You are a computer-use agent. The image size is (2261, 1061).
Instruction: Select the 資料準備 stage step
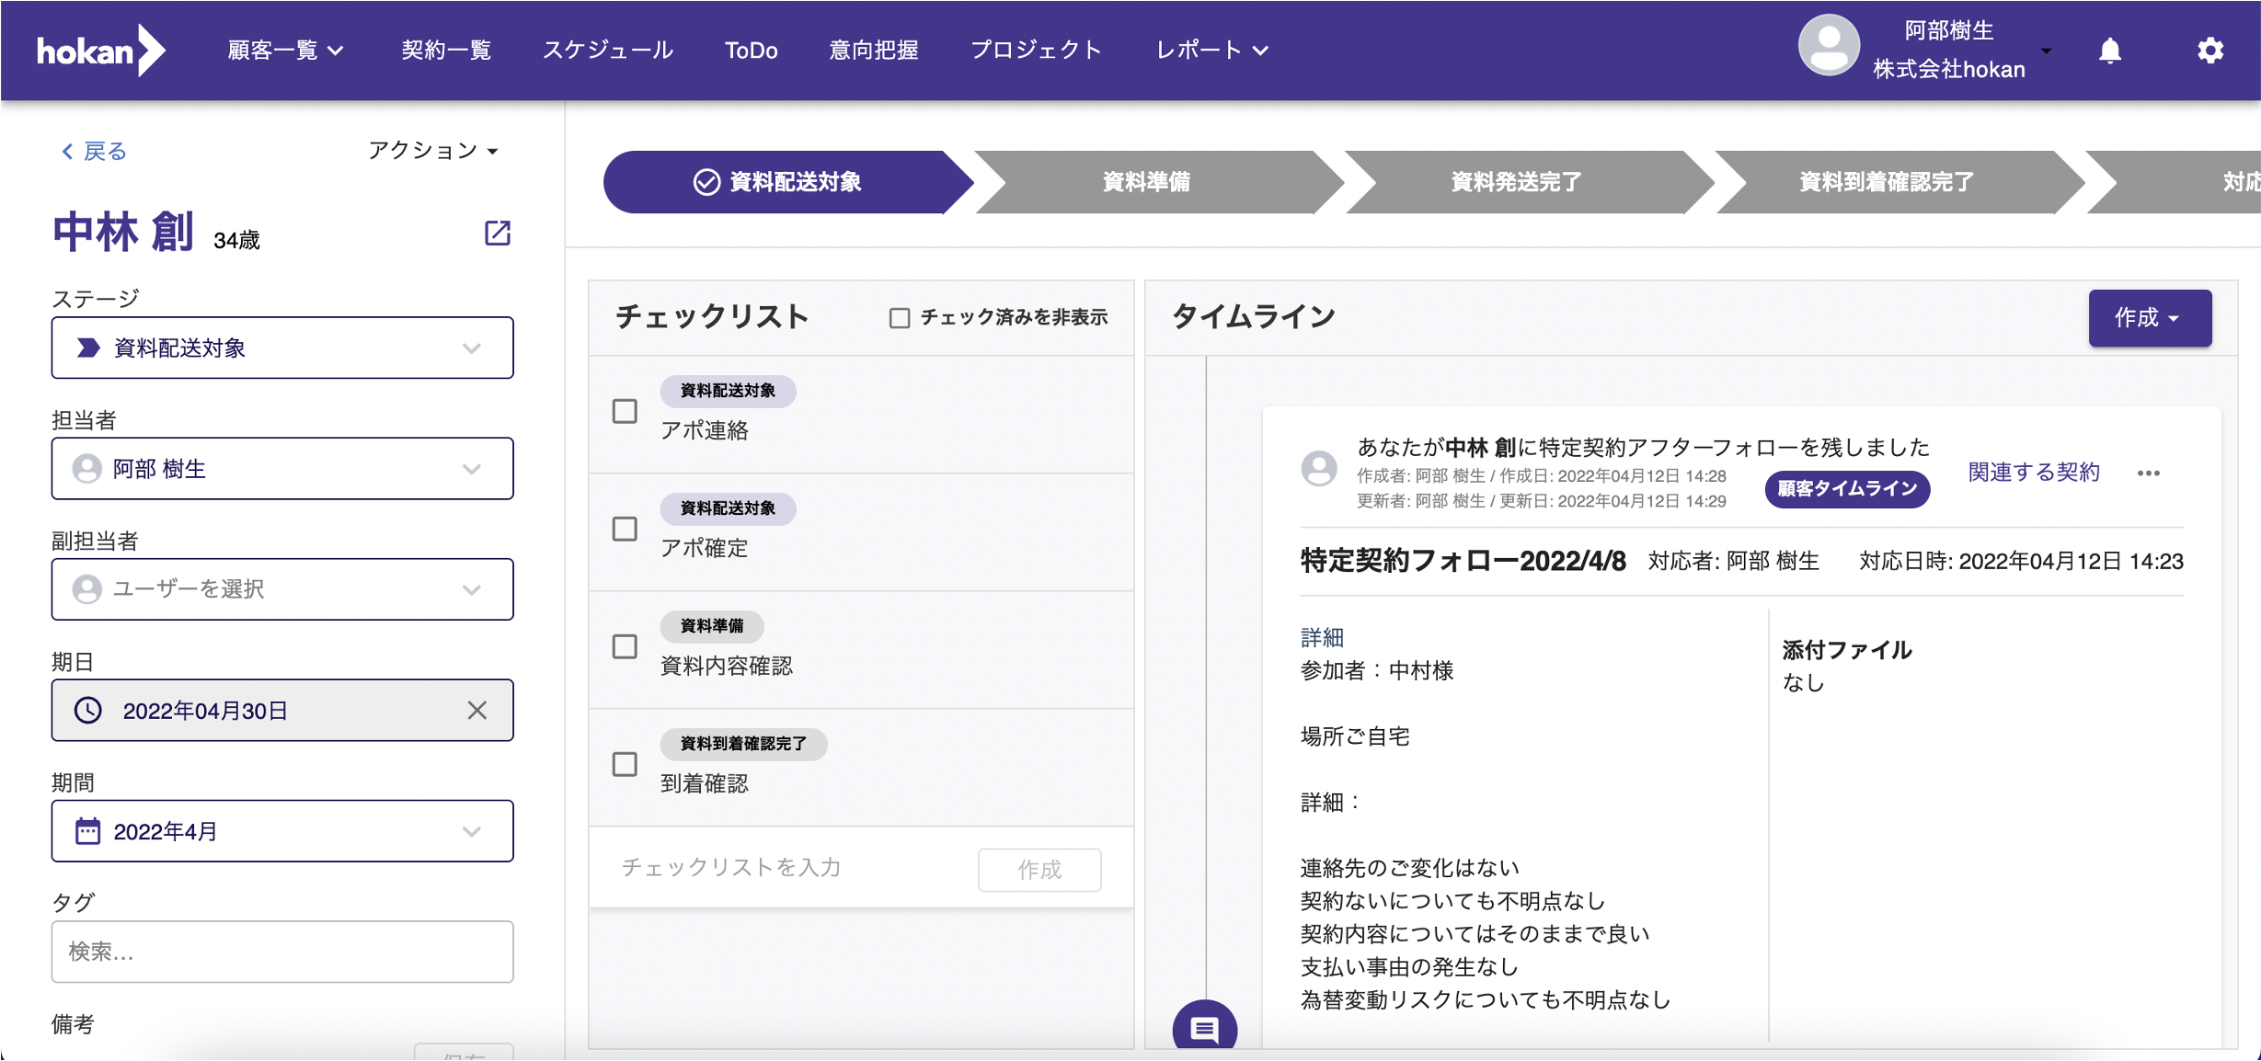[1145, 182]
